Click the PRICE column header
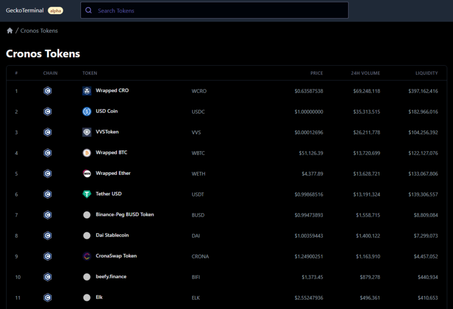This screenshot has width=453, height=309. 317,73
